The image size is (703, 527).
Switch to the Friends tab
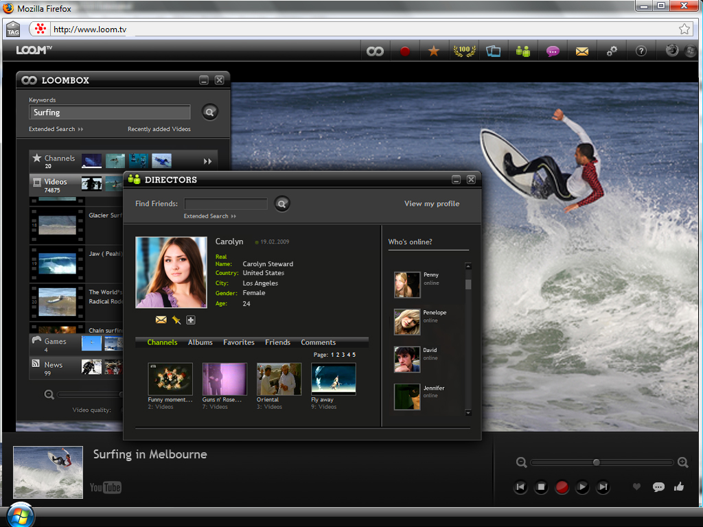277,342
